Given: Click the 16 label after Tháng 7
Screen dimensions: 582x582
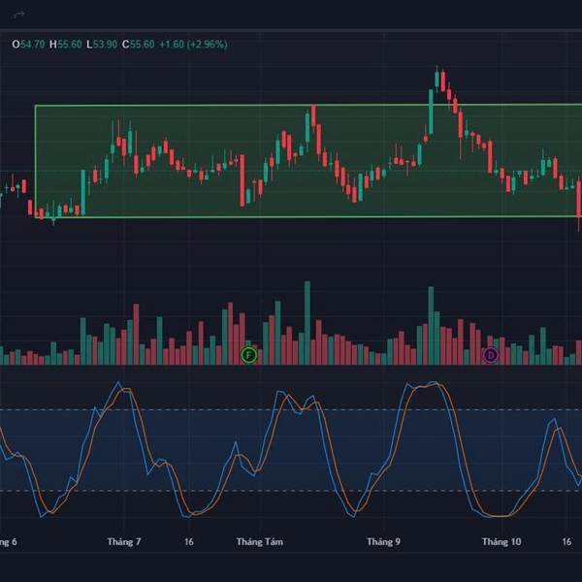Looking at the screenshot, I should [x=188, y=542].
